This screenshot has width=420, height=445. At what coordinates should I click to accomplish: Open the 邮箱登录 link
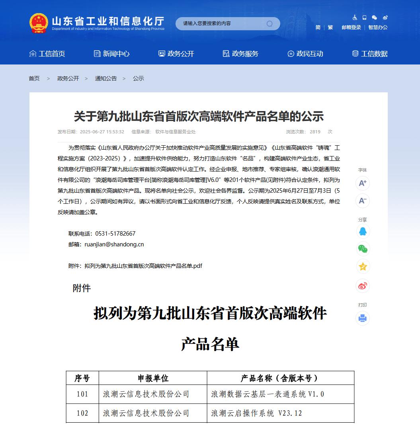(x=351, y=27)
